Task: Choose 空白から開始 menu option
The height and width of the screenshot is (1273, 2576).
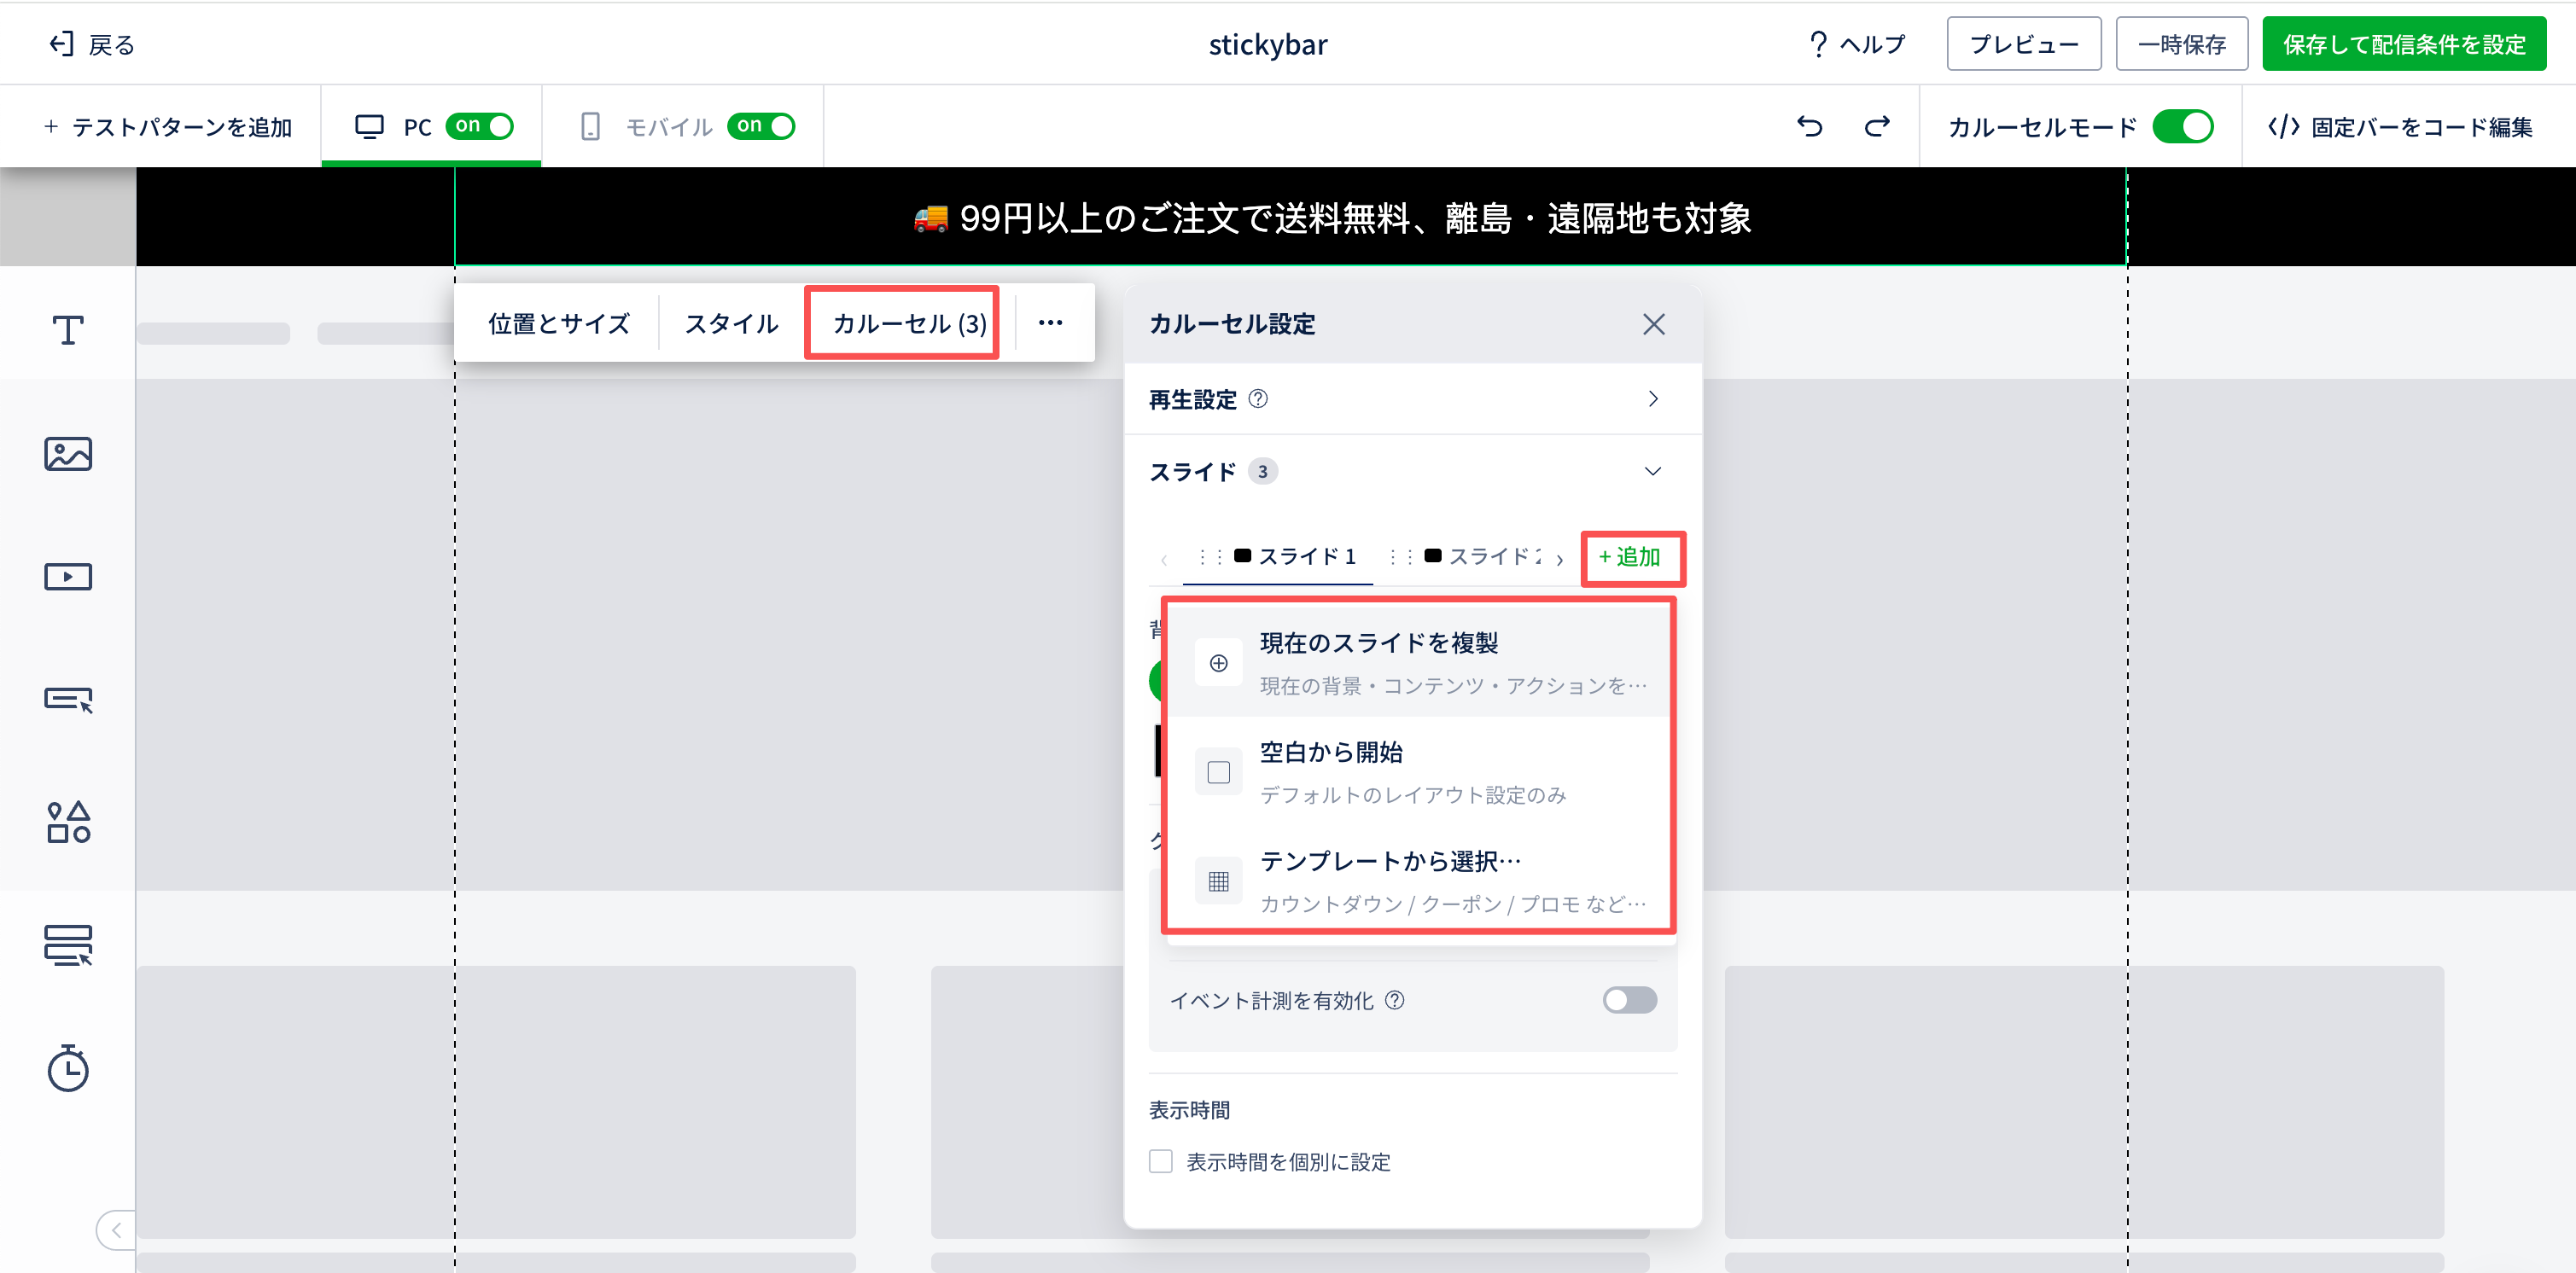Action: [x=1419, y=772]
